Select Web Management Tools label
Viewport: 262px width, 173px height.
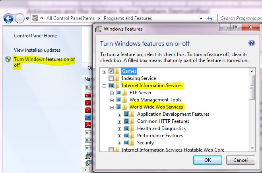(x=155, y=100)
